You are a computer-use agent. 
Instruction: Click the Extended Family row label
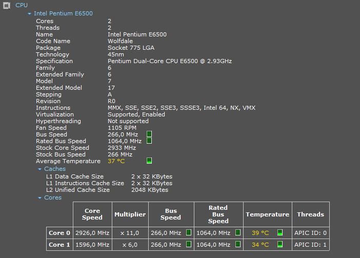click(60, 74)
